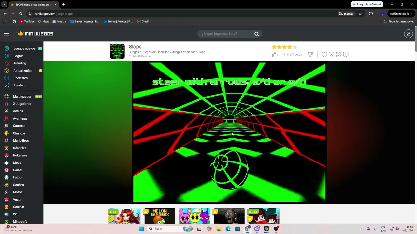Open the Cocinar category
417x234 pixels.
pos(19,207)
